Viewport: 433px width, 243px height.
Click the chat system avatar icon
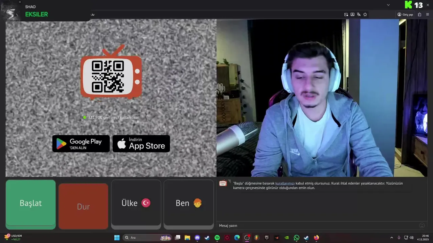223,183
